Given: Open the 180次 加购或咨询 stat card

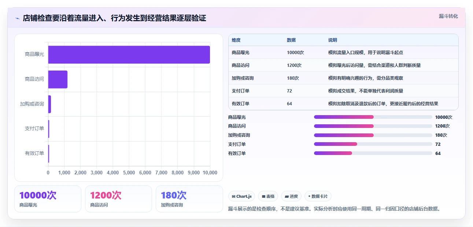Looking at the screenshot, I should coord(189,199).
